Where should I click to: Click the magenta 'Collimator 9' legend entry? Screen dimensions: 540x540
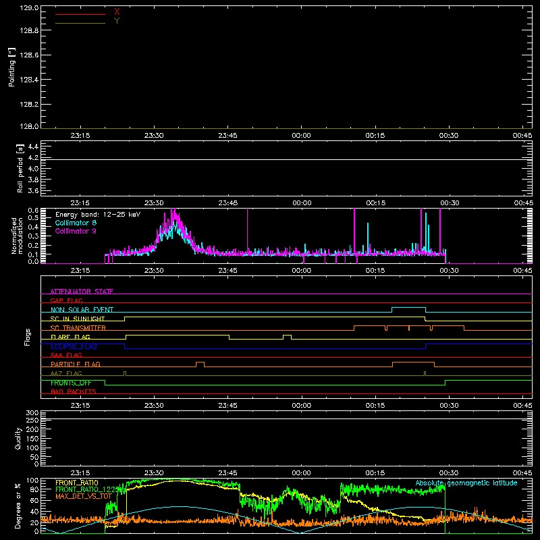(x=76, y=231)
